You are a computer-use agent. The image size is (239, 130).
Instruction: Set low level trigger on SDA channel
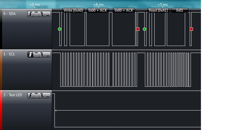(48, 14)
